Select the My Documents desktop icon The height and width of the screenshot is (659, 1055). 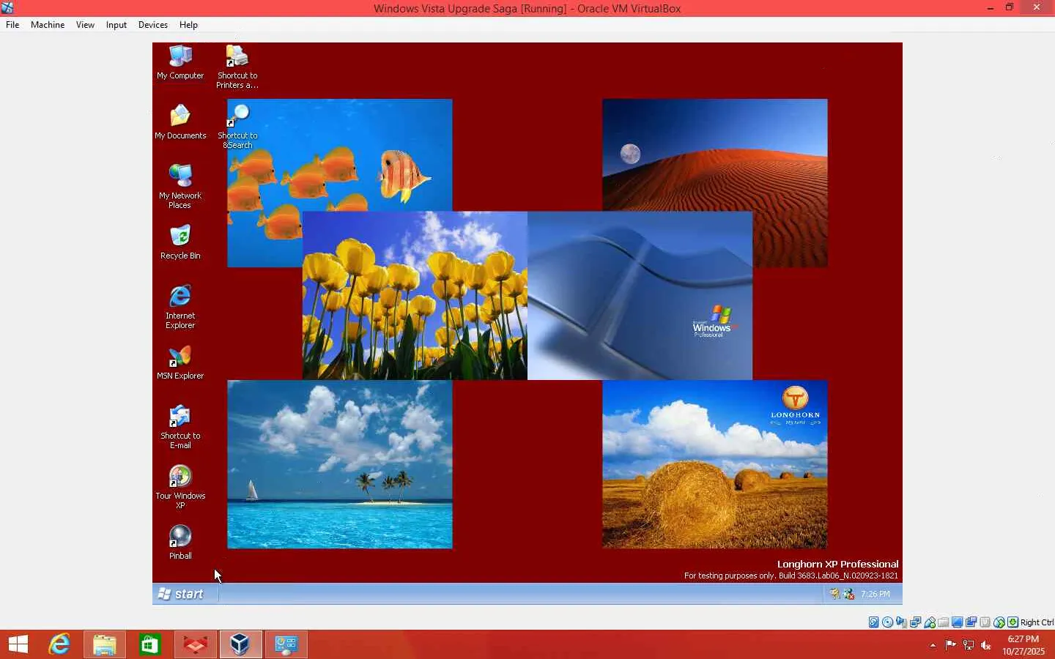tap(180, 122)
